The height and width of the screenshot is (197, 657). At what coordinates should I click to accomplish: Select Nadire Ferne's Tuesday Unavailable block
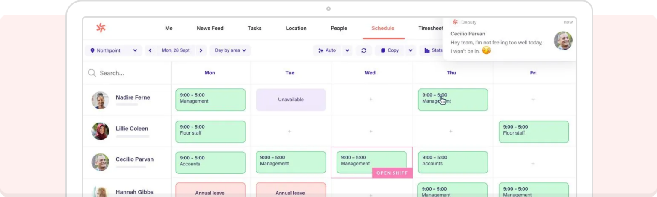(291, 100)
